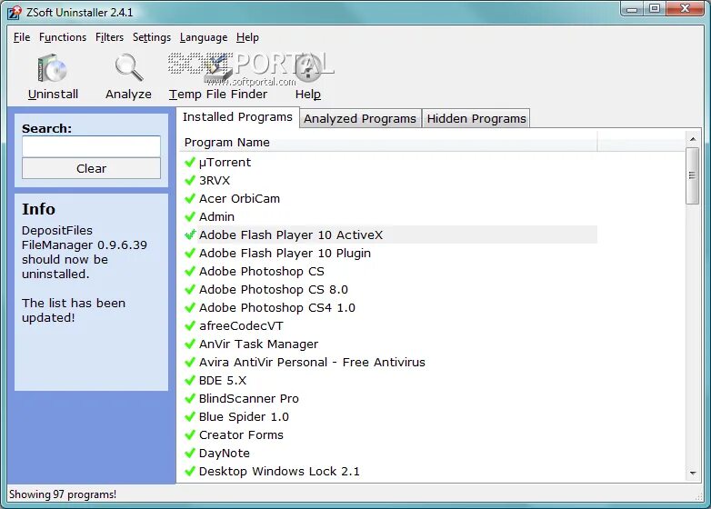Click the green checkmark beside µTorrent
This screenshot has width=711, height=509.
190,162
